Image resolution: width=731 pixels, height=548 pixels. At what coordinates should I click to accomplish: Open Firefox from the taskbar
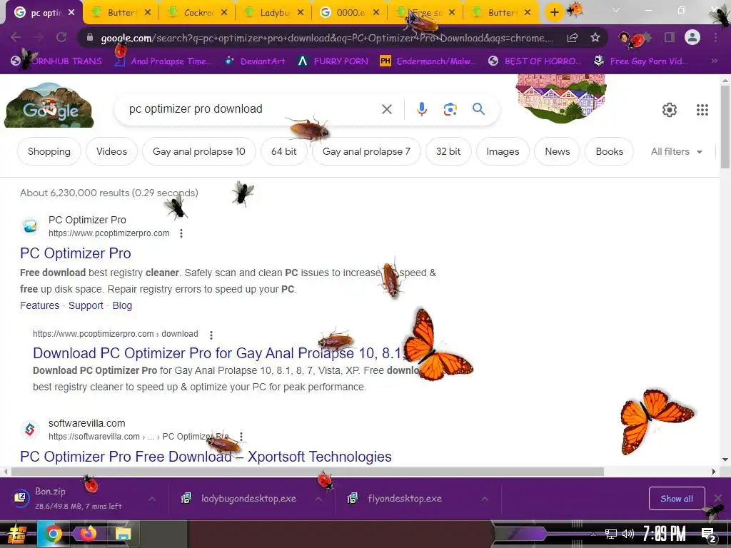pos(88,534)
